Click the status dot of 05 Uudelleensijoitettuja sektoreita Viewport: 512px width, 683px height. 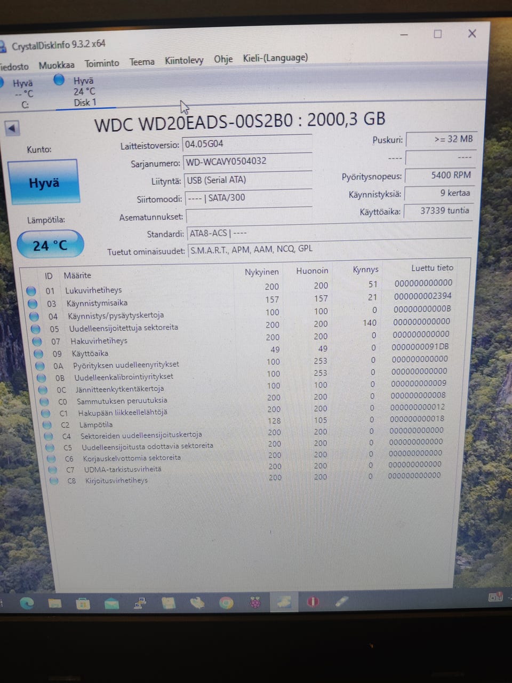pyautogui.click(x=35, y=329)
